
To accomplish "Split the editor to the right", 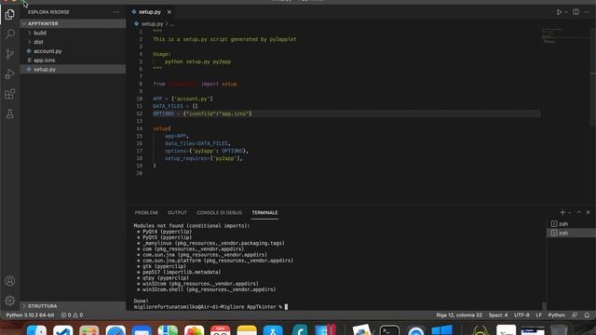I will (576, 12).
